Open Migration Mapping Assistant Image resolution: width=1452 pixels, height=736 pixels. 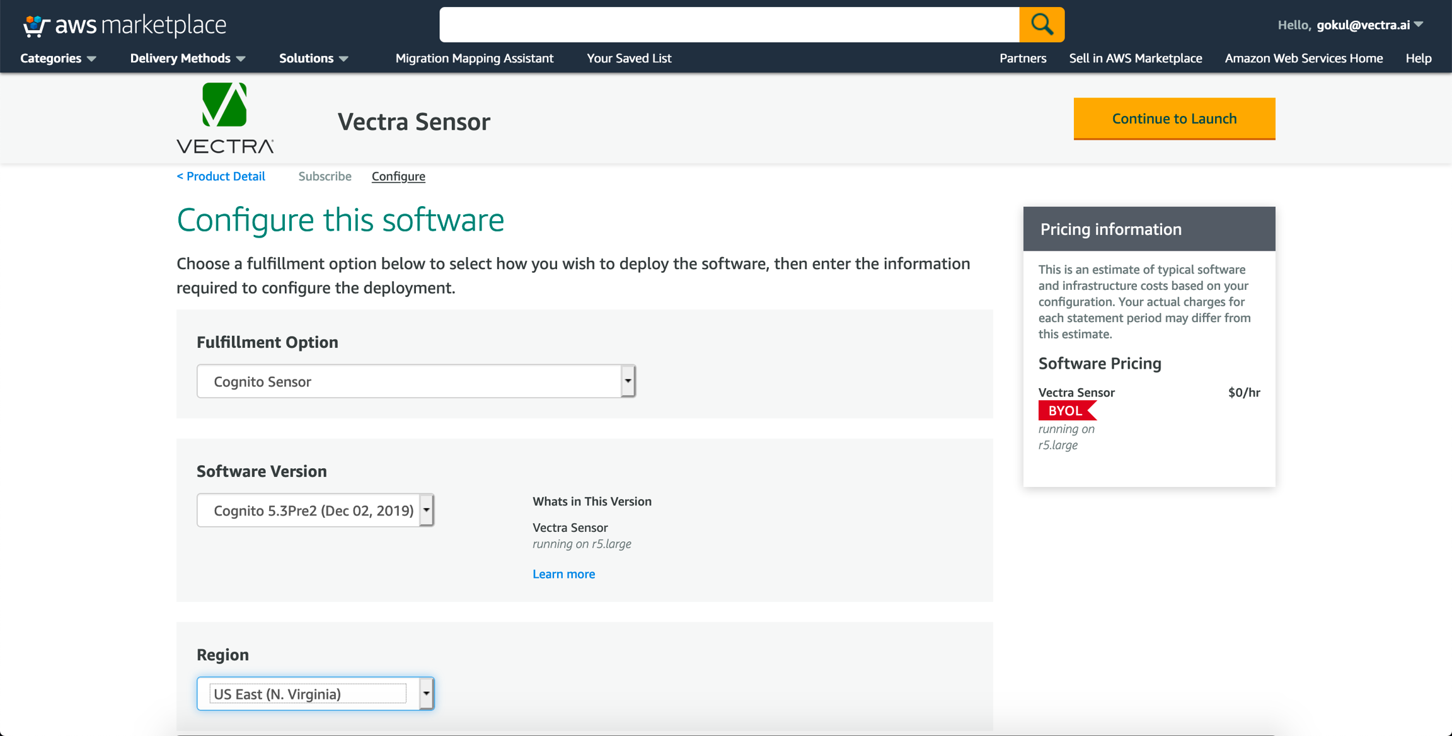(474, 58)
